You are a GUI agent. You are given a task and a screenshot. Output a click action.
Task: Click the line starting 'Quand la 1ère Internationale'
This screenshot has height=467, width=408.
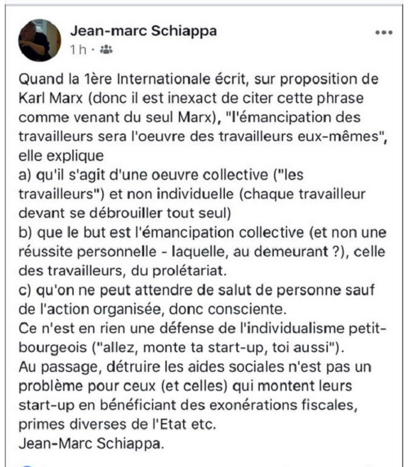[199, 79]
